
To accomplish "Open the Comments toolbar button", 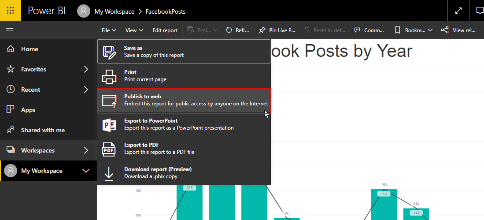I will [x=369, y=30].
